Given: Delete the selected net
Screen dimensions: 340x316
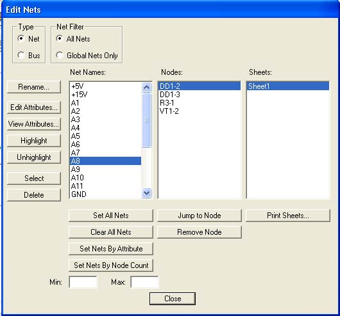Looking at the screenshot, I should click(x=34, y=195).
